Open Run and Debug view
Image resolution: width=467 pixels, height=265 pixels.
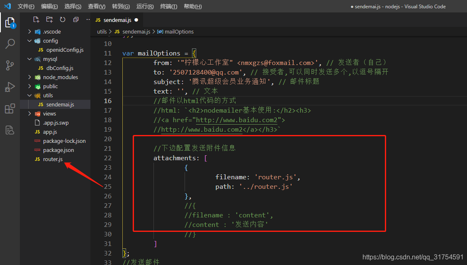[10, 87]
